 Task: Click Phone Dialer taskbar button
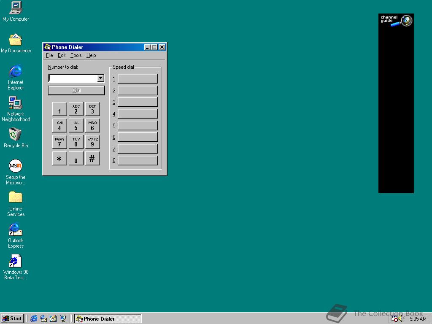tap(108, 319)
